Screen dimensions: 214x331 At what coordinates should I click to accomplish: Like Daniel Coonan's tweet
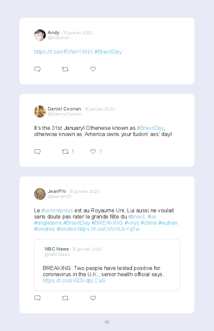point(93,151)
